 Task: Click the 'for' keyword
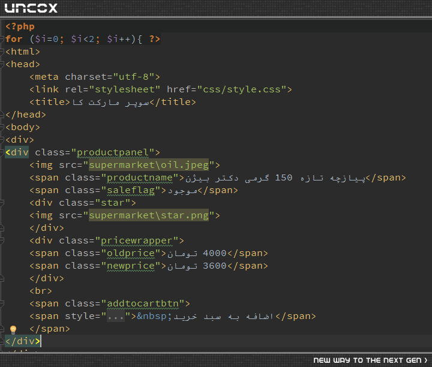click(x=14, y=39)
